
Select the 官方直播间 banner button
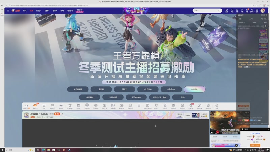click(x=78, y=89)
